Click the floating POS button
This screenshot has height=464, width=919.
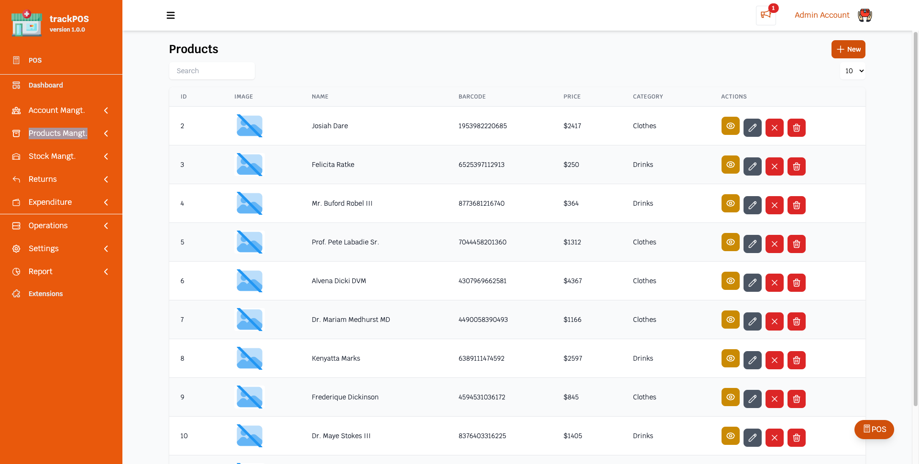coord(874,430)
